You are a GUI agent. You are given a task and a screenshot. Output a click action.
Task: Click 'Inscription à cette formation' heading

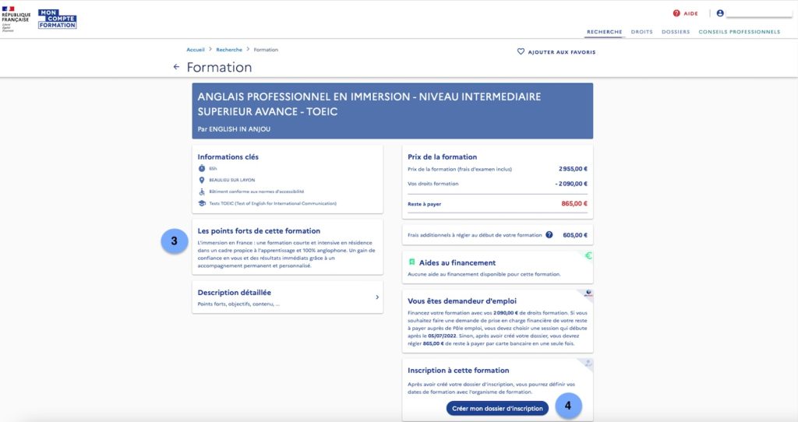pos(458,371)
